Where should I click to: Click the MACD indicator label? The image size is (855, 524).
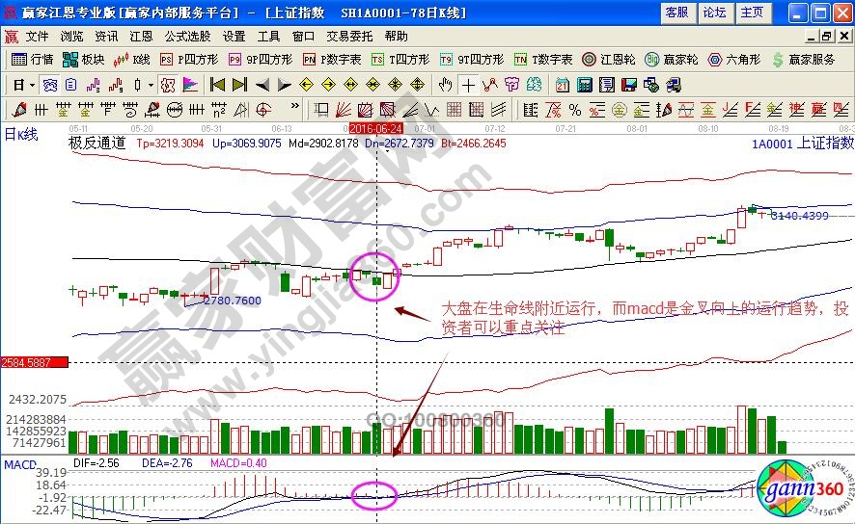coord(19,464)
